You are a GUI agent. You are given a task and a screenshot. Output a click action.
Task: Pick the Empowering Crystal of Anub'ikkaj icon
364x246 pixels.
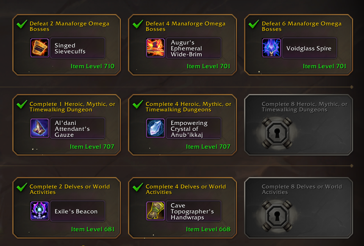click(x=156, y=128)
